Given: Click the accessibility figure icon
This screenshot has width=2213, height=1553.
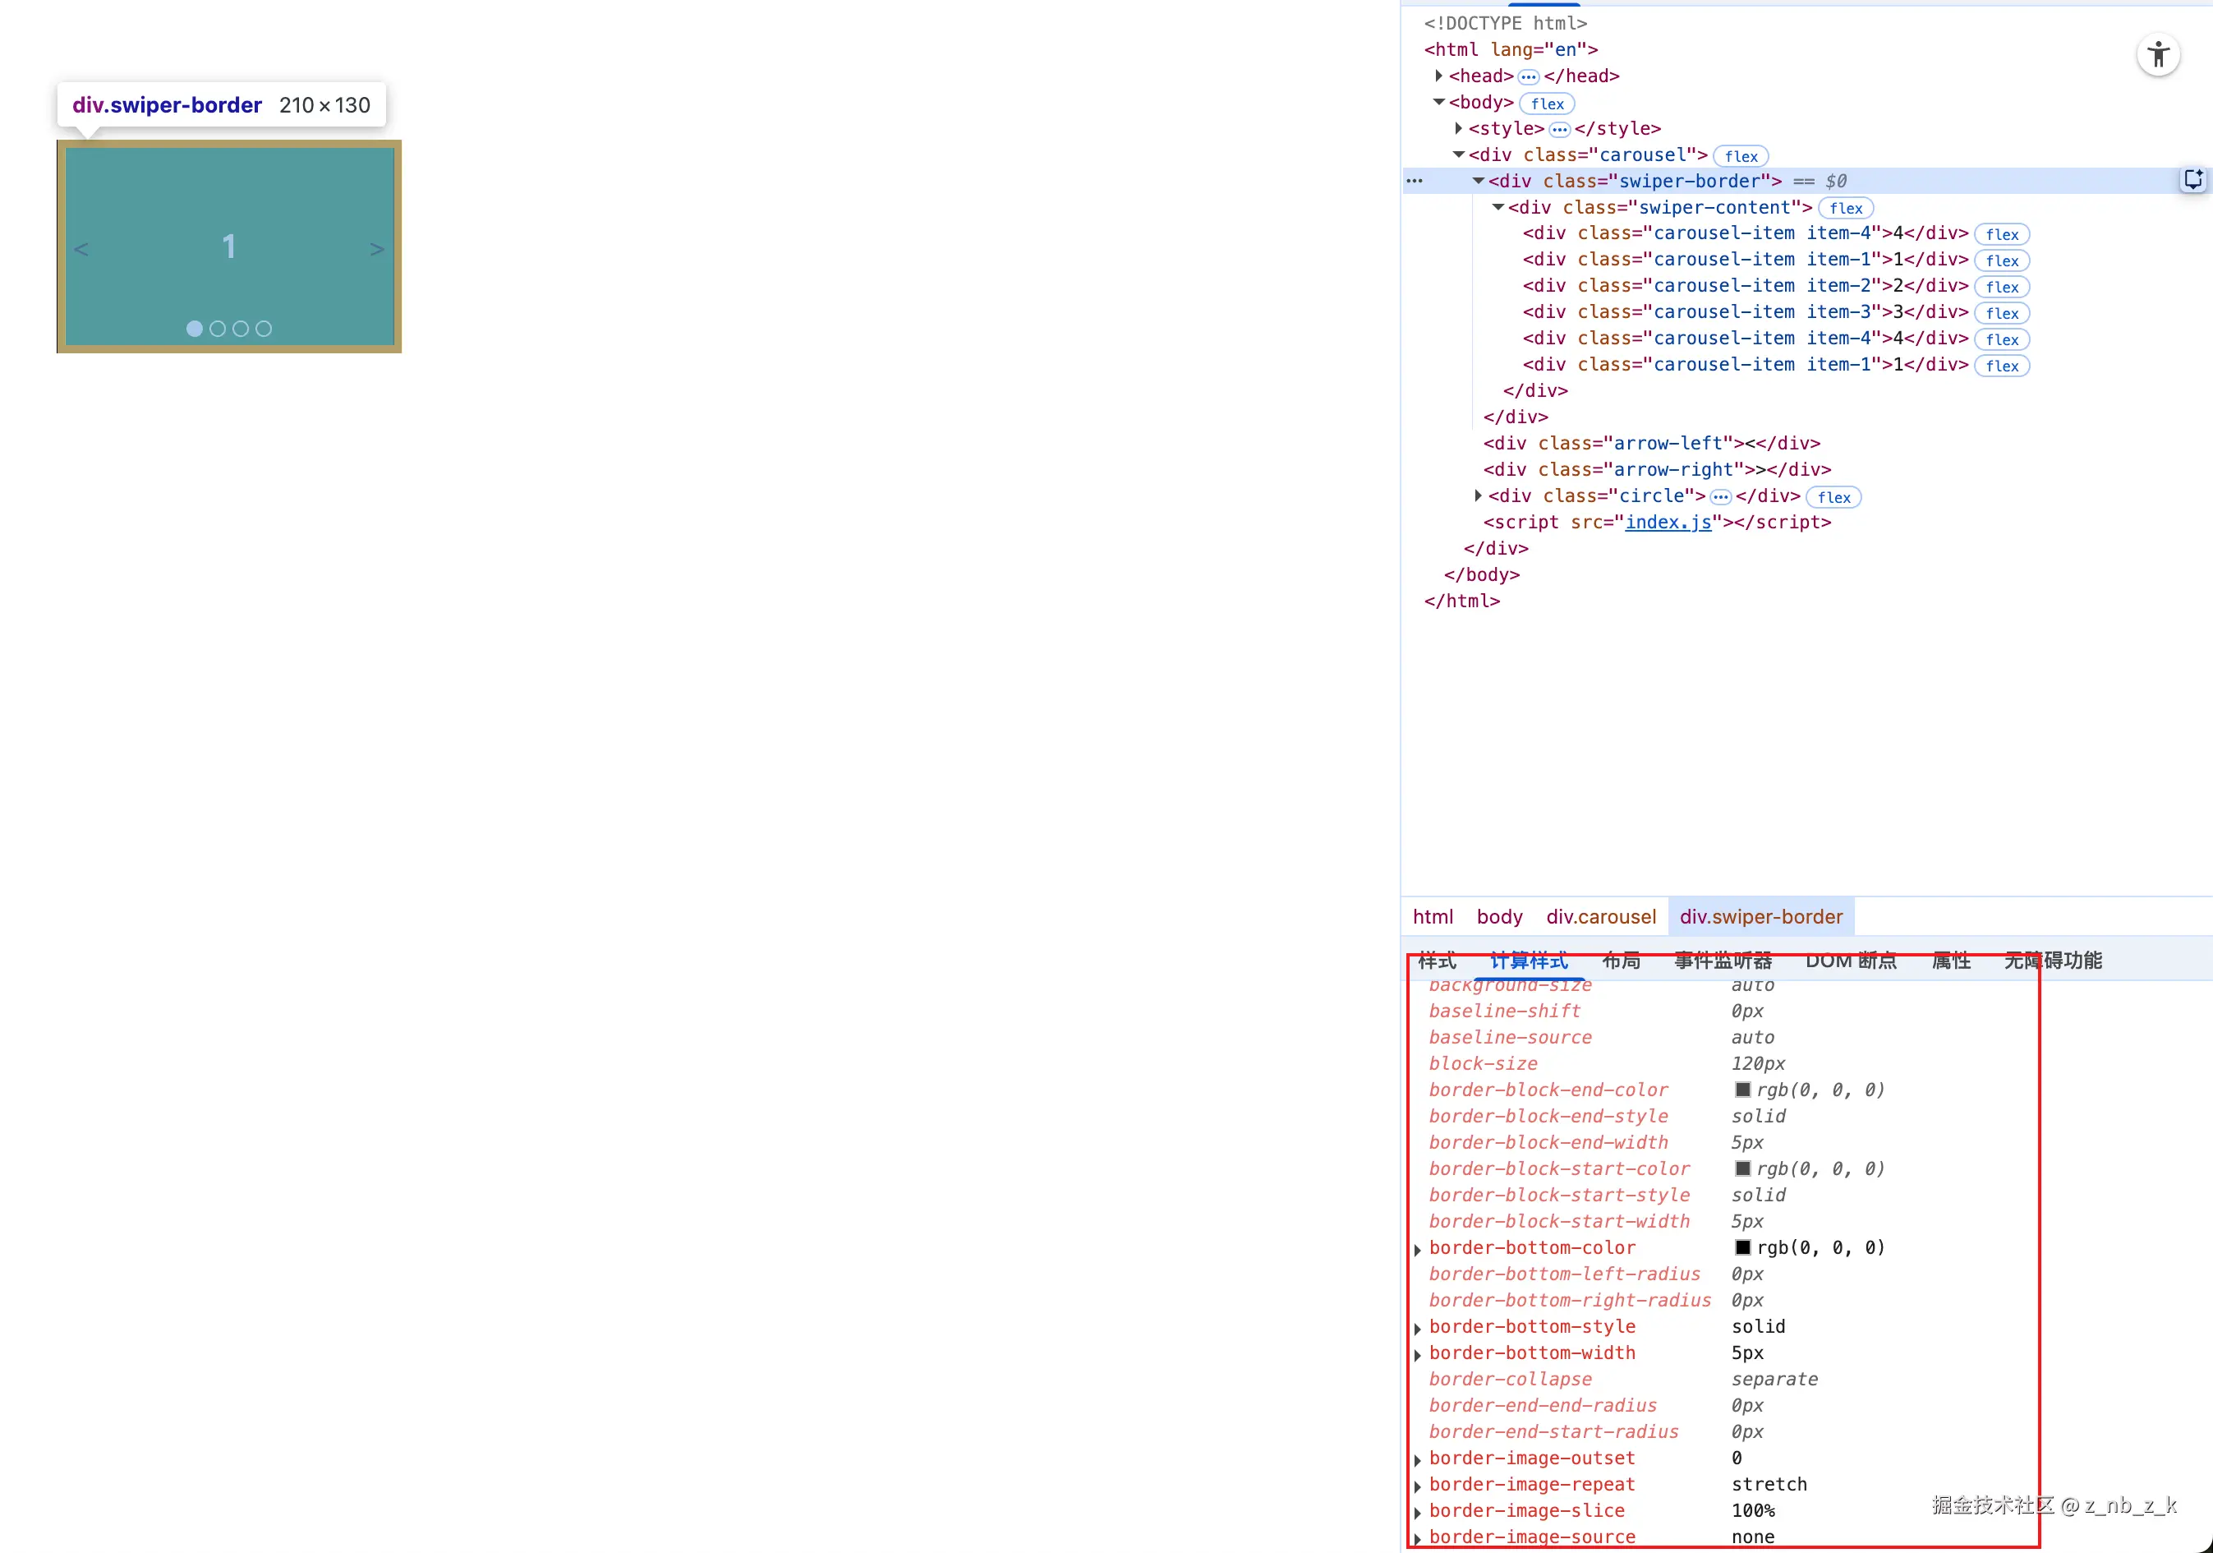Looking at the screenshot, I should [x=2158, y=55].
